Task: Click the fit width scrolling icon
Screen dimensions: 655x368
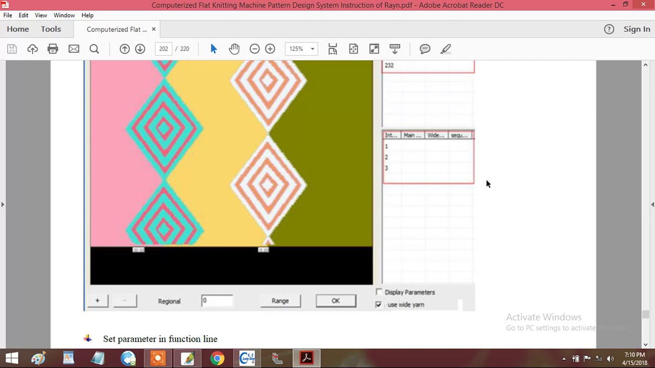Action: [333, 49]
